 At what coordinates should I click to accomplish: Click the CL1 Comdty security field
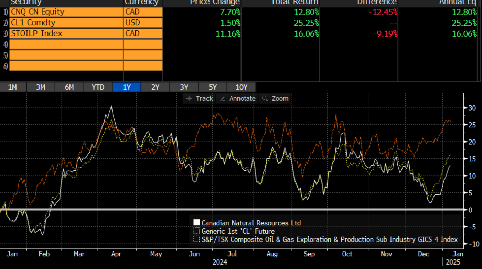click(66, 23)
